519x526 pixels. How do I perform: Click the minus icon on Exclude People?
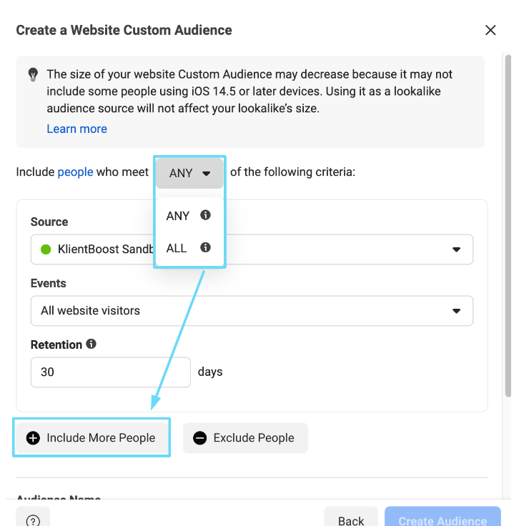[200, 438]
